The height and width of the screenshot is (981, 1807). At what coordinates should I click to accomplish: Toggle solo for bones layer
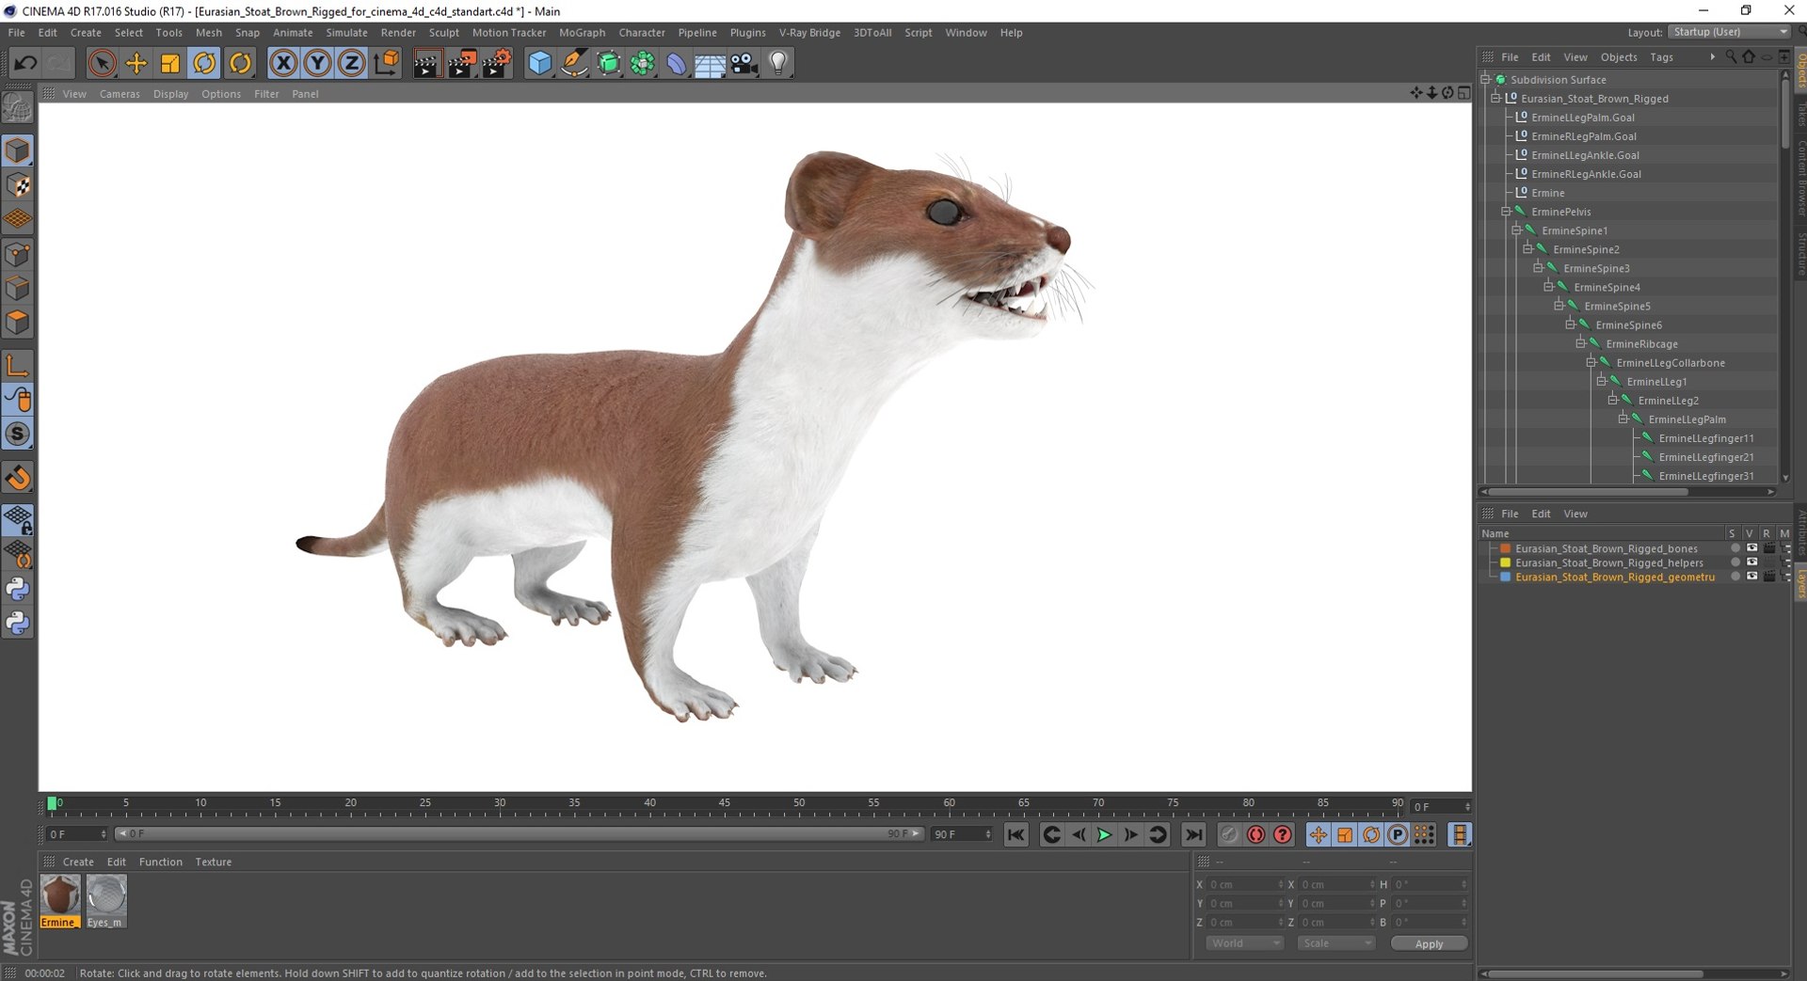click(x=1735, y=548)
